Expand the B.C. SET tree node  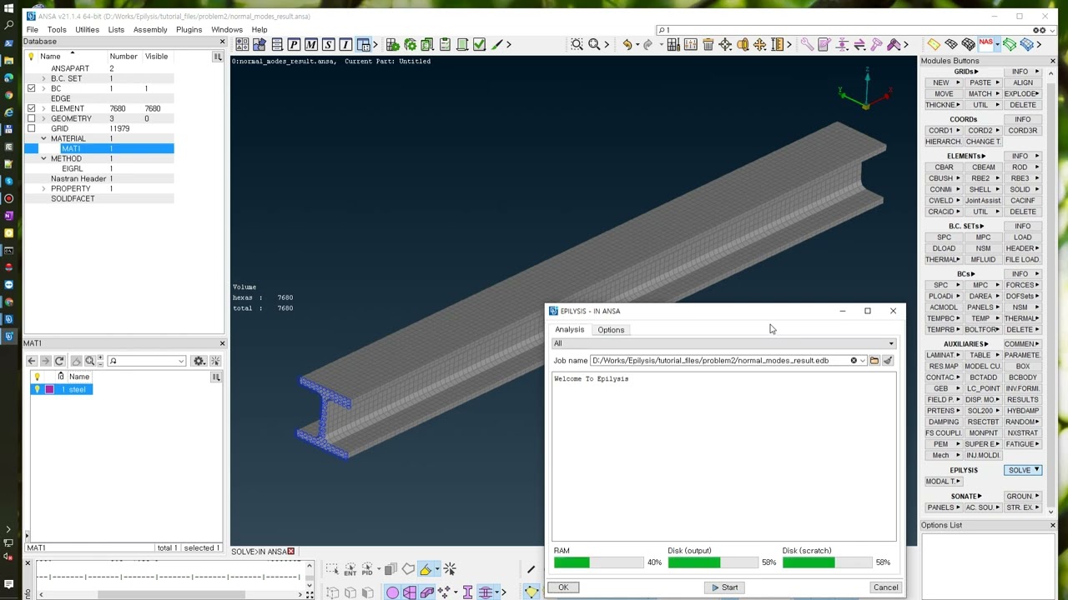point(43,78)
